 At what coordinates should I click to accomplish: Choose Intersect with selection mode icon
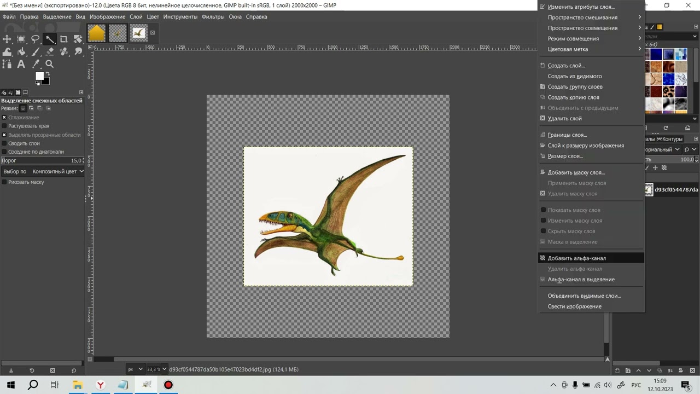tap(48, 108)
